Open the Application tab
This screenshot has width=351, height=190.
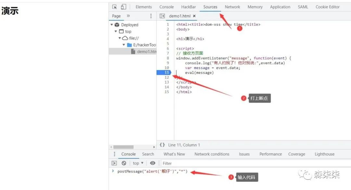click(280, 7)
